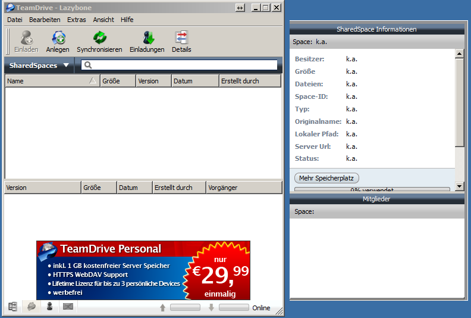Click the Server Url label
Image resolution: width=471 pixels, height=318 pixels.
pyautogui.click(x=313, y=146)
